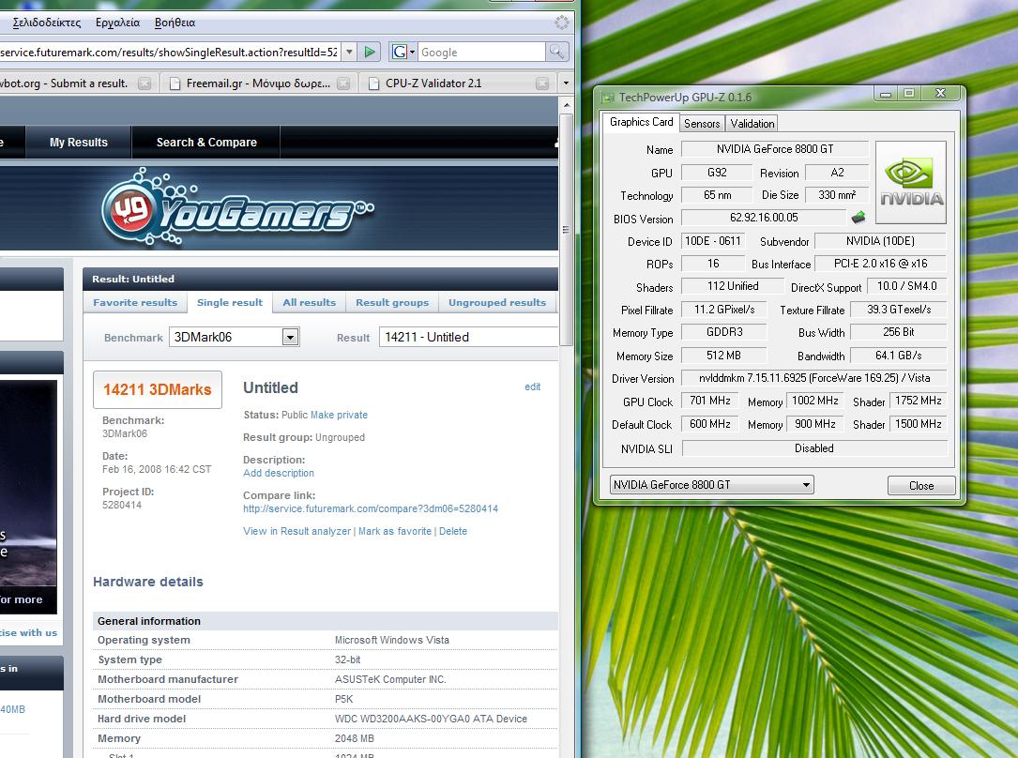The width and height of the screenshot is (1018, 758).
Task: Close the Freemail.gr tab
Action: (343, 83)
